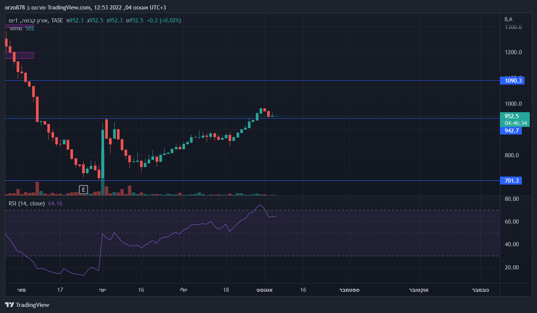Viewport: 537px width, 313px height.
Task: Click the יוני month label on the time axis
Action: 103,290
